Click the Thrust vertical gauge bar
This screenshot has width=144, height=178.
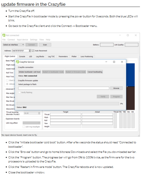coord(115,120)
